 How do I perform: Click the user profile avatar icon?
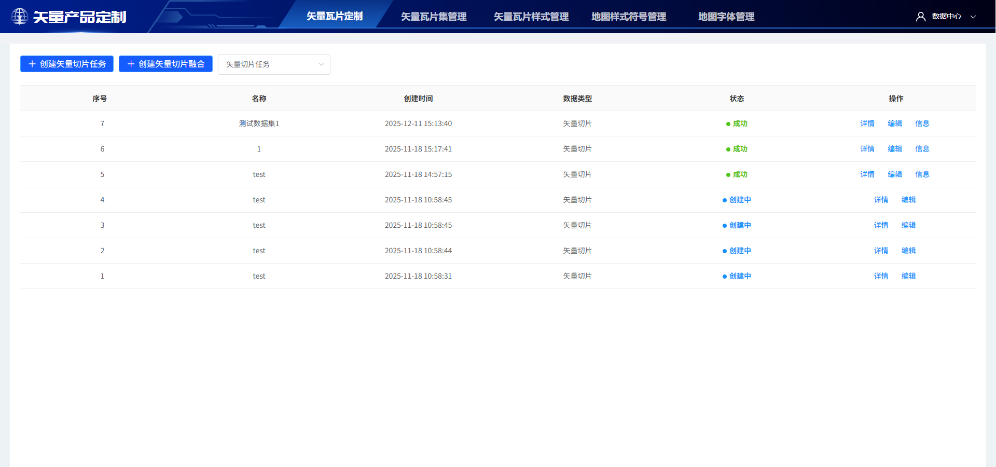[920, 17]
